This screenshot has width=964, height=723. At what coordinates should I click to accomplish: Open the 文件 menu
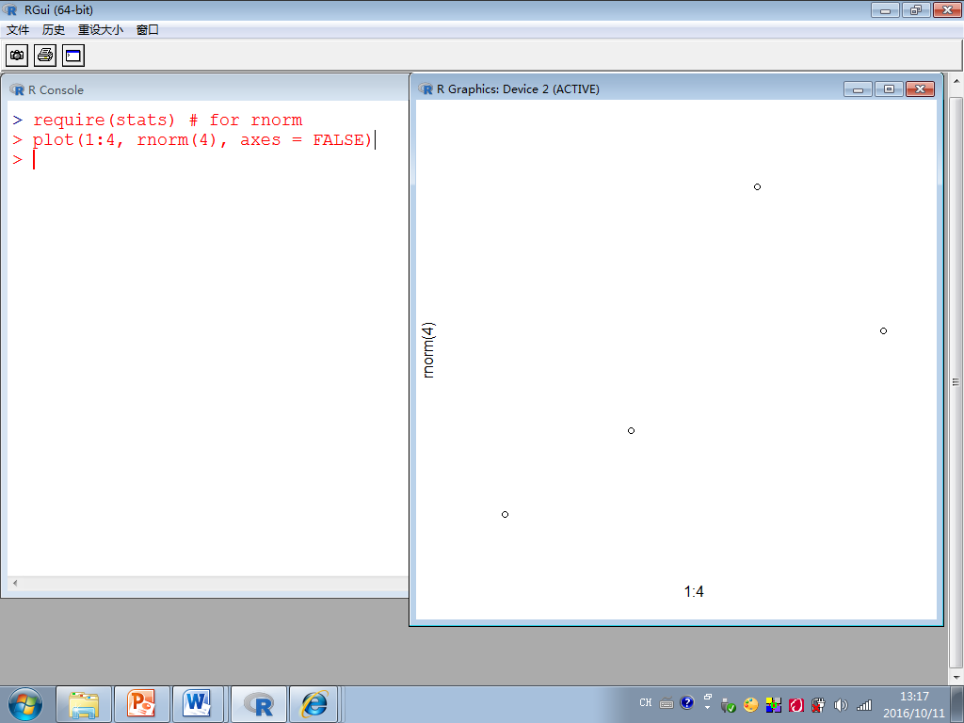[18, 29]
